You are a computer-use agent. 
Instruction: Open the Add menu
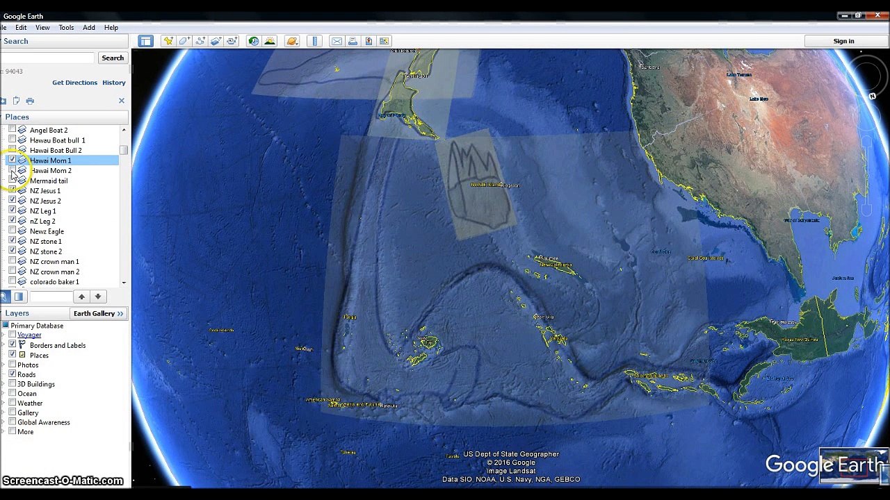pos(89,28)
